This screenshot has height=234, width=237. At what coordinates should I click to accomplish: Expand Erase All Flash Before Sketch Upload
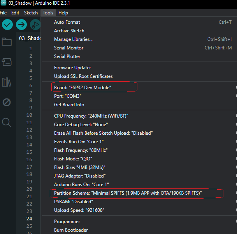click(x=139, y=133)
